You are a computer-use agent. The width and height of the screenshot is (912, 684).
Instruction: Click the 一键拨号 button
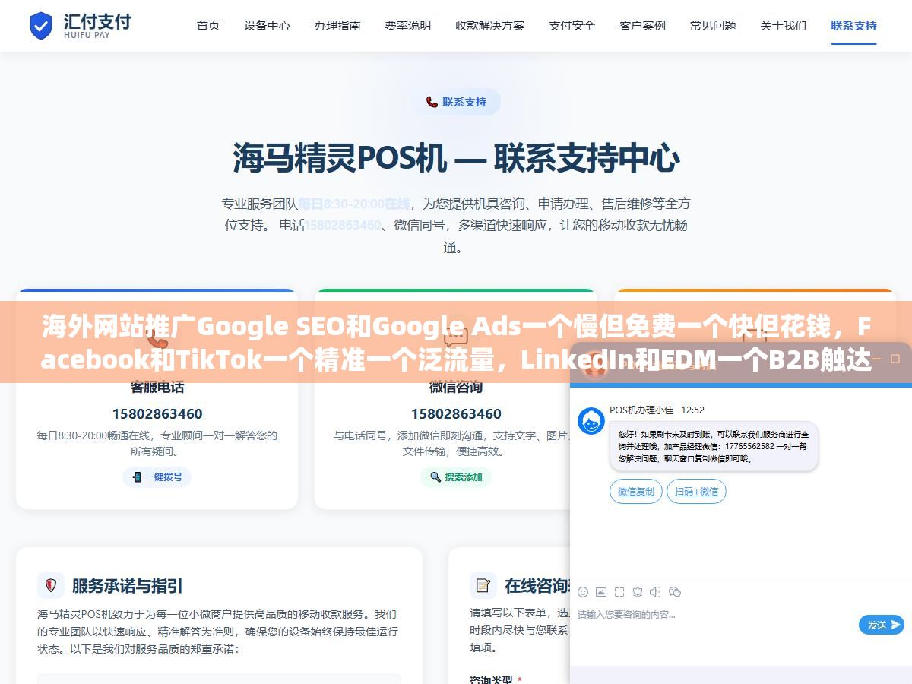coord(157,477)
